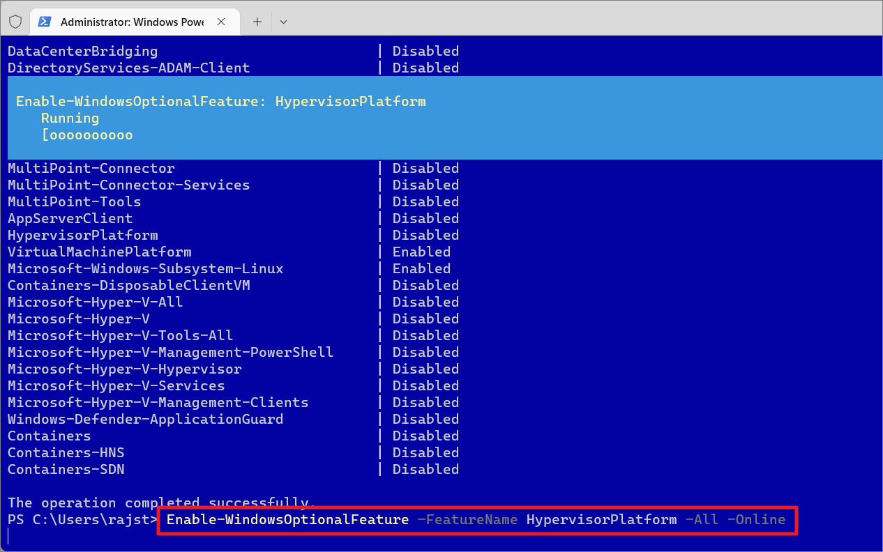The width and height of the screenshot is (883, 552).
Task: Click the Microsoft-Hyper-V-Tools-All feature name
Action: click(120, 335)
